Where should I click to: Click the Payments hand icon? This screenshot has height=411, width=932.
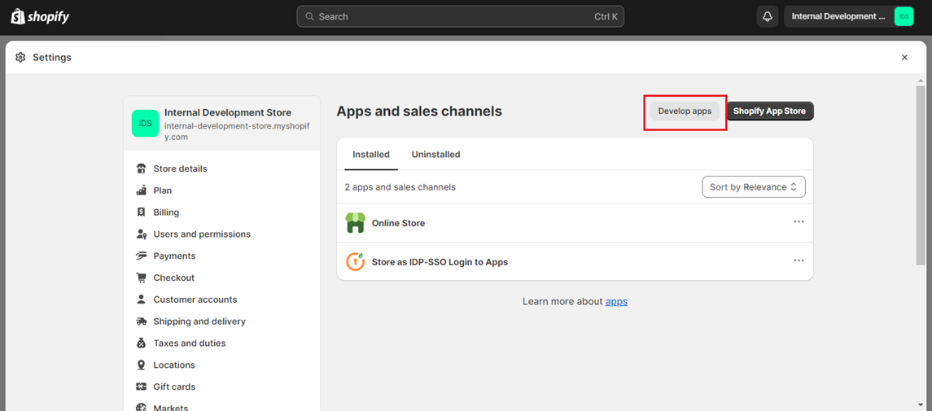tap(142, 256)
